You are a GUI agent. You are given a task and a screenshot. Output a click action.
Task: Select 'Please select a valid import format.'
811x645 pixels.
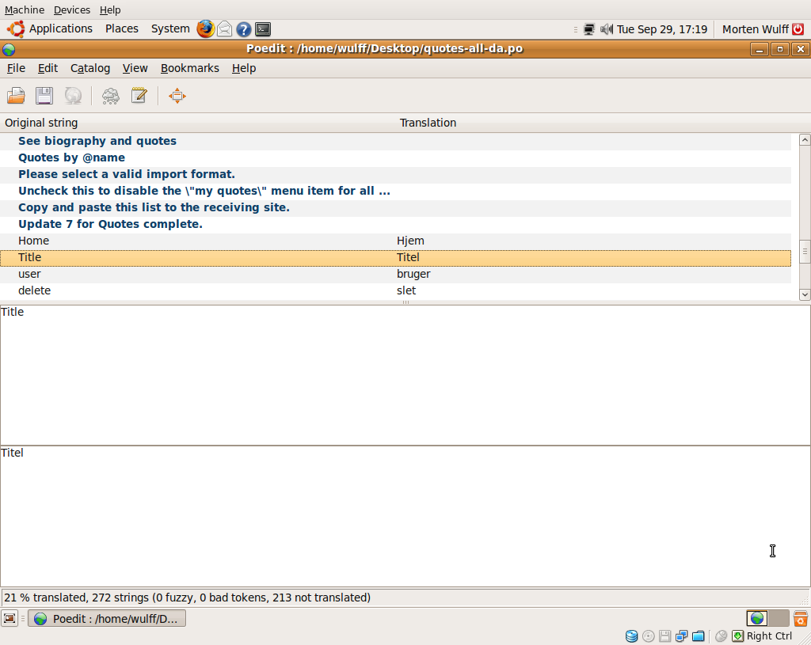tap(396, 174)
